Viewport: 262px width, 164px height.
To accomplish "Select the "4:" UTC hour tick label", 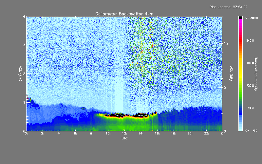I will [x=59, y=133].
